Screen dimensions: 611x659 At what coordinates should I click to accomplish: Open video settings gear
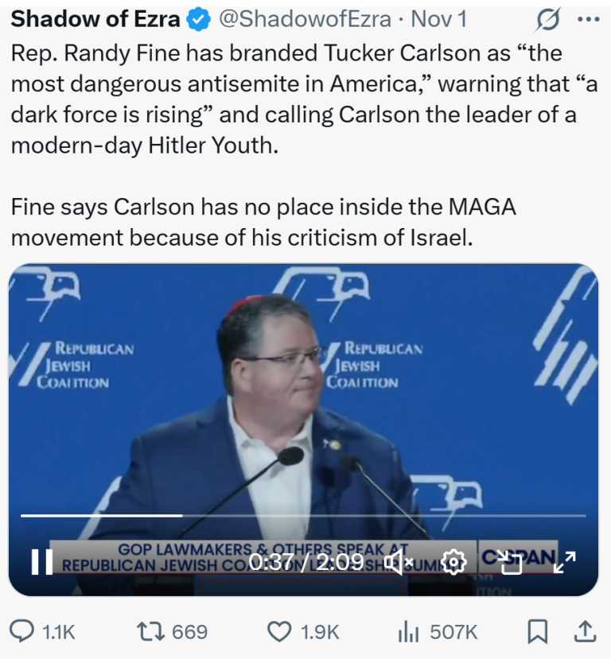coord(453,562)
